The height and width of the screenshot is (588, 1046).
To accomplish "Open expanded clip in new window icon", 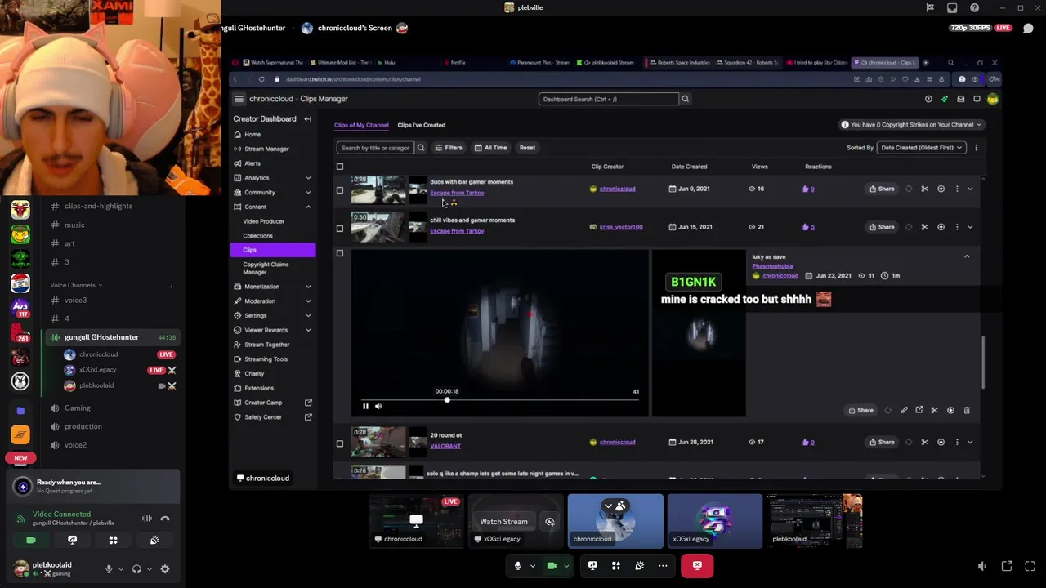I will (919, 410).
